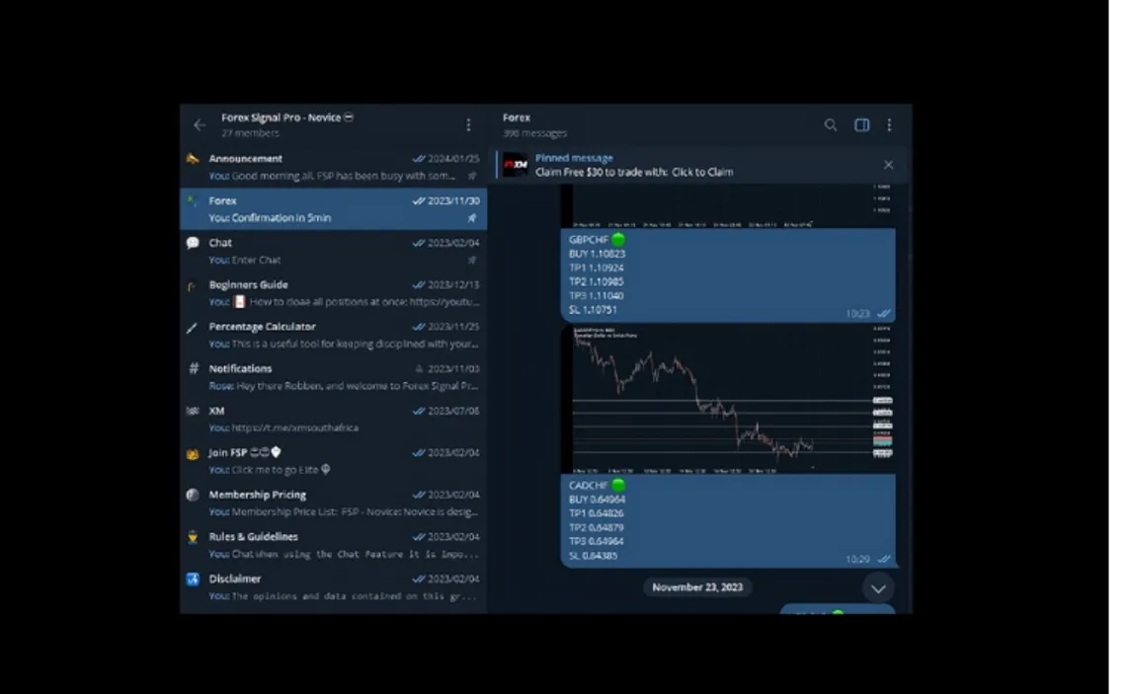Image resolution: width=1126 pixels, height=694 pixels.
Task: Click the Membership Pricing topic icon
Action: tap(193, 495)
